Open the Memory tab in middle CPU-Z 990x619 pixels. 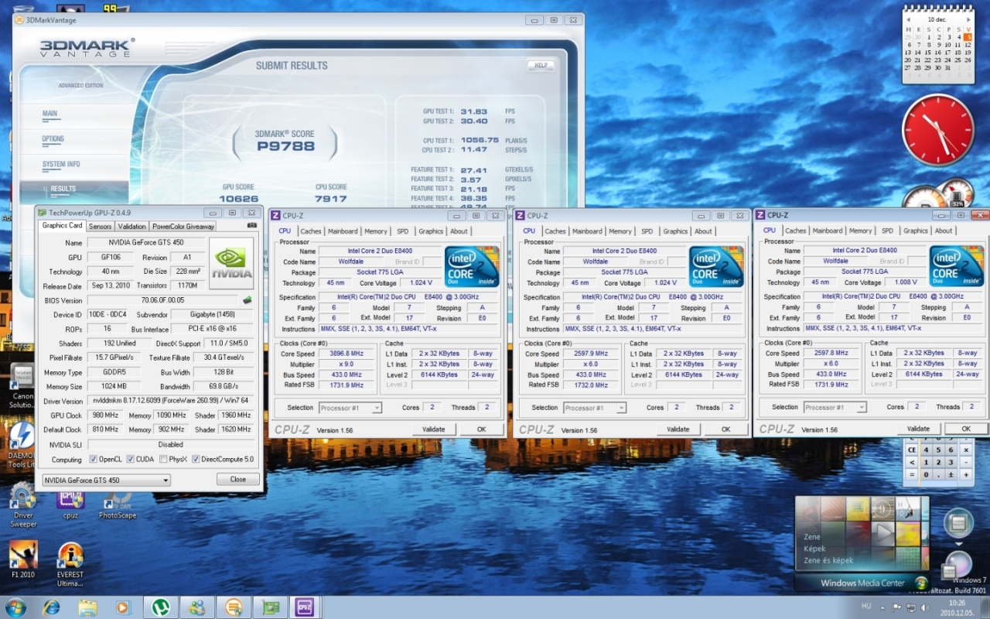pos(620,231)
